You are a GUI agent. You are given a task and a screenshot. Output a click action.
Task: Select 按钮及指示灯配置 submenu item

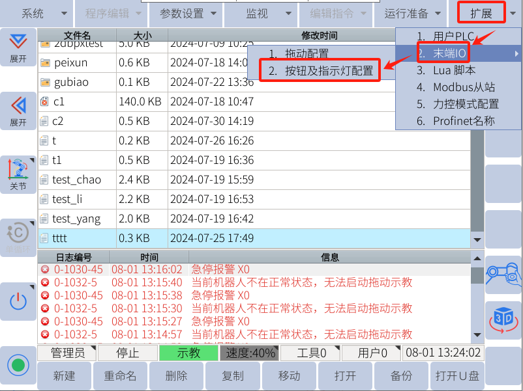click(x=329, y=71)
